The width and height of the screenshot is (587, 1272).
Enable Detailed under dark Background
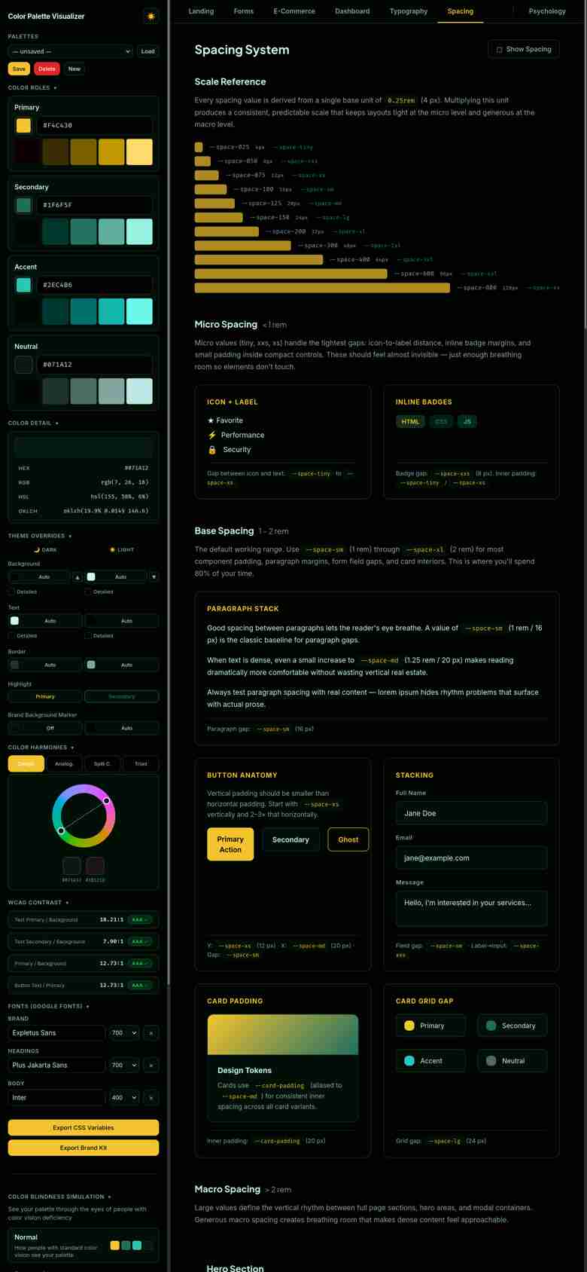[11, 592]
